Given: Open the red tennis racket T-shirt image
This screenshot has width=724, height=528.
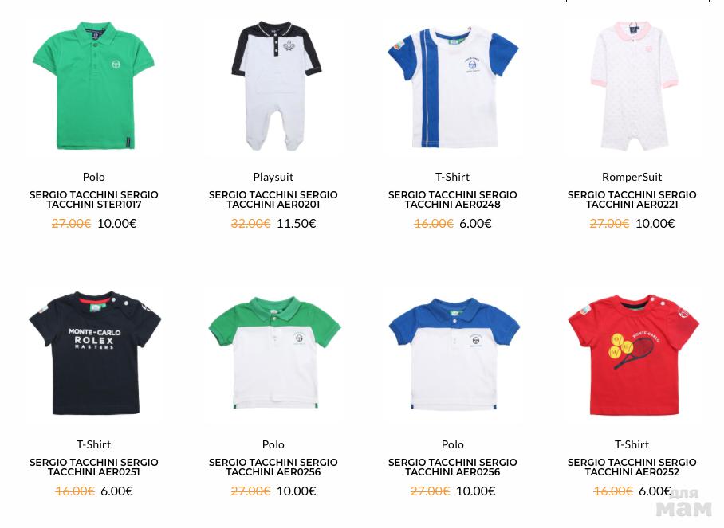Looking at the screenshot, I should (x=633, y=354).
